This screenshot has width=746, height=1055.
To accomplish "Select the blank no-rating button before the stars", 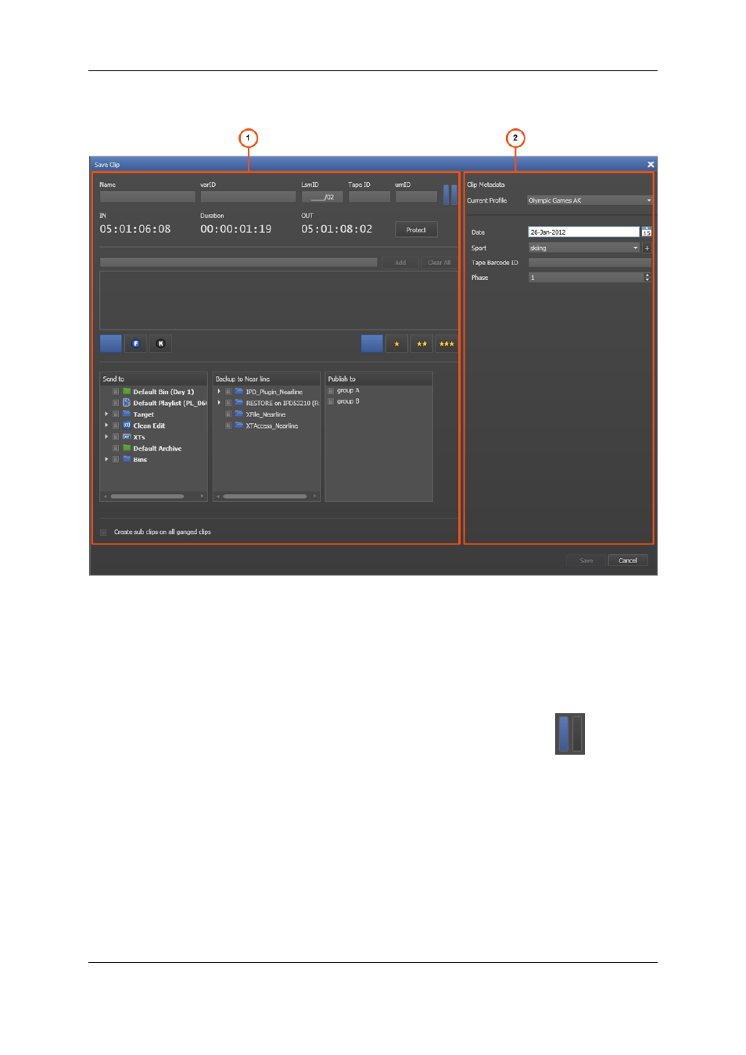I will click(x=372, y=343).
